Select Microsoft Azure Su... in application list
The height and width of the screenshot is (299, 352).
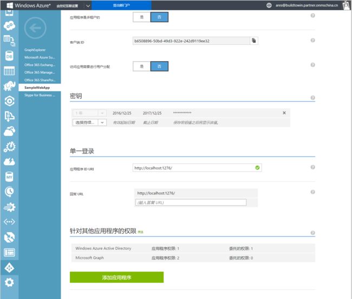(40, 57)
